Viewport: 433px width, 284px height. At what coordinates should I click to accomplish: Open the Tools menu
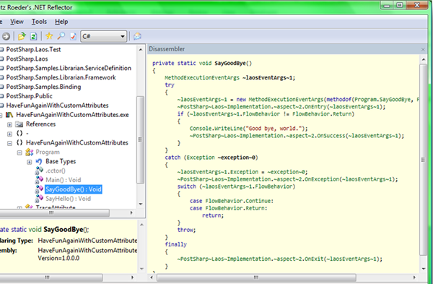click(39, 22)
